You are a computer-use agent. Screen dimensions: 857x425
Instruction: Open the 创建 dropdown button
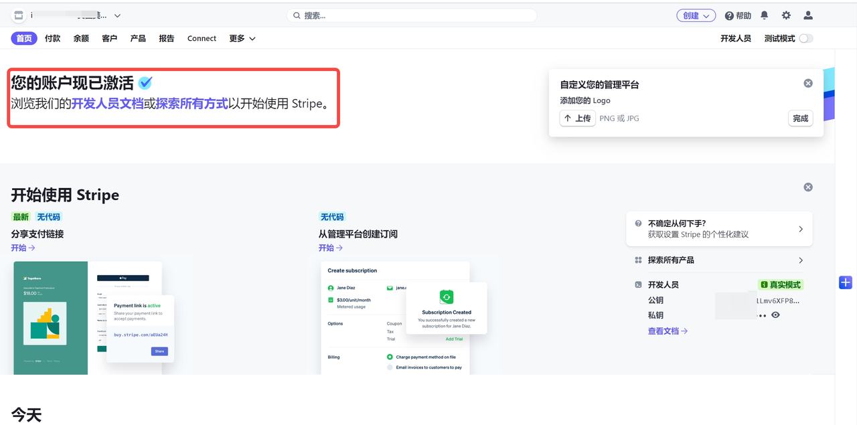696,15
